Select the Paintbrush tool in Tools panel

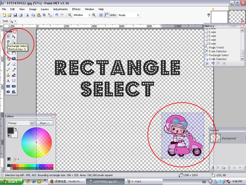point(8,64)
